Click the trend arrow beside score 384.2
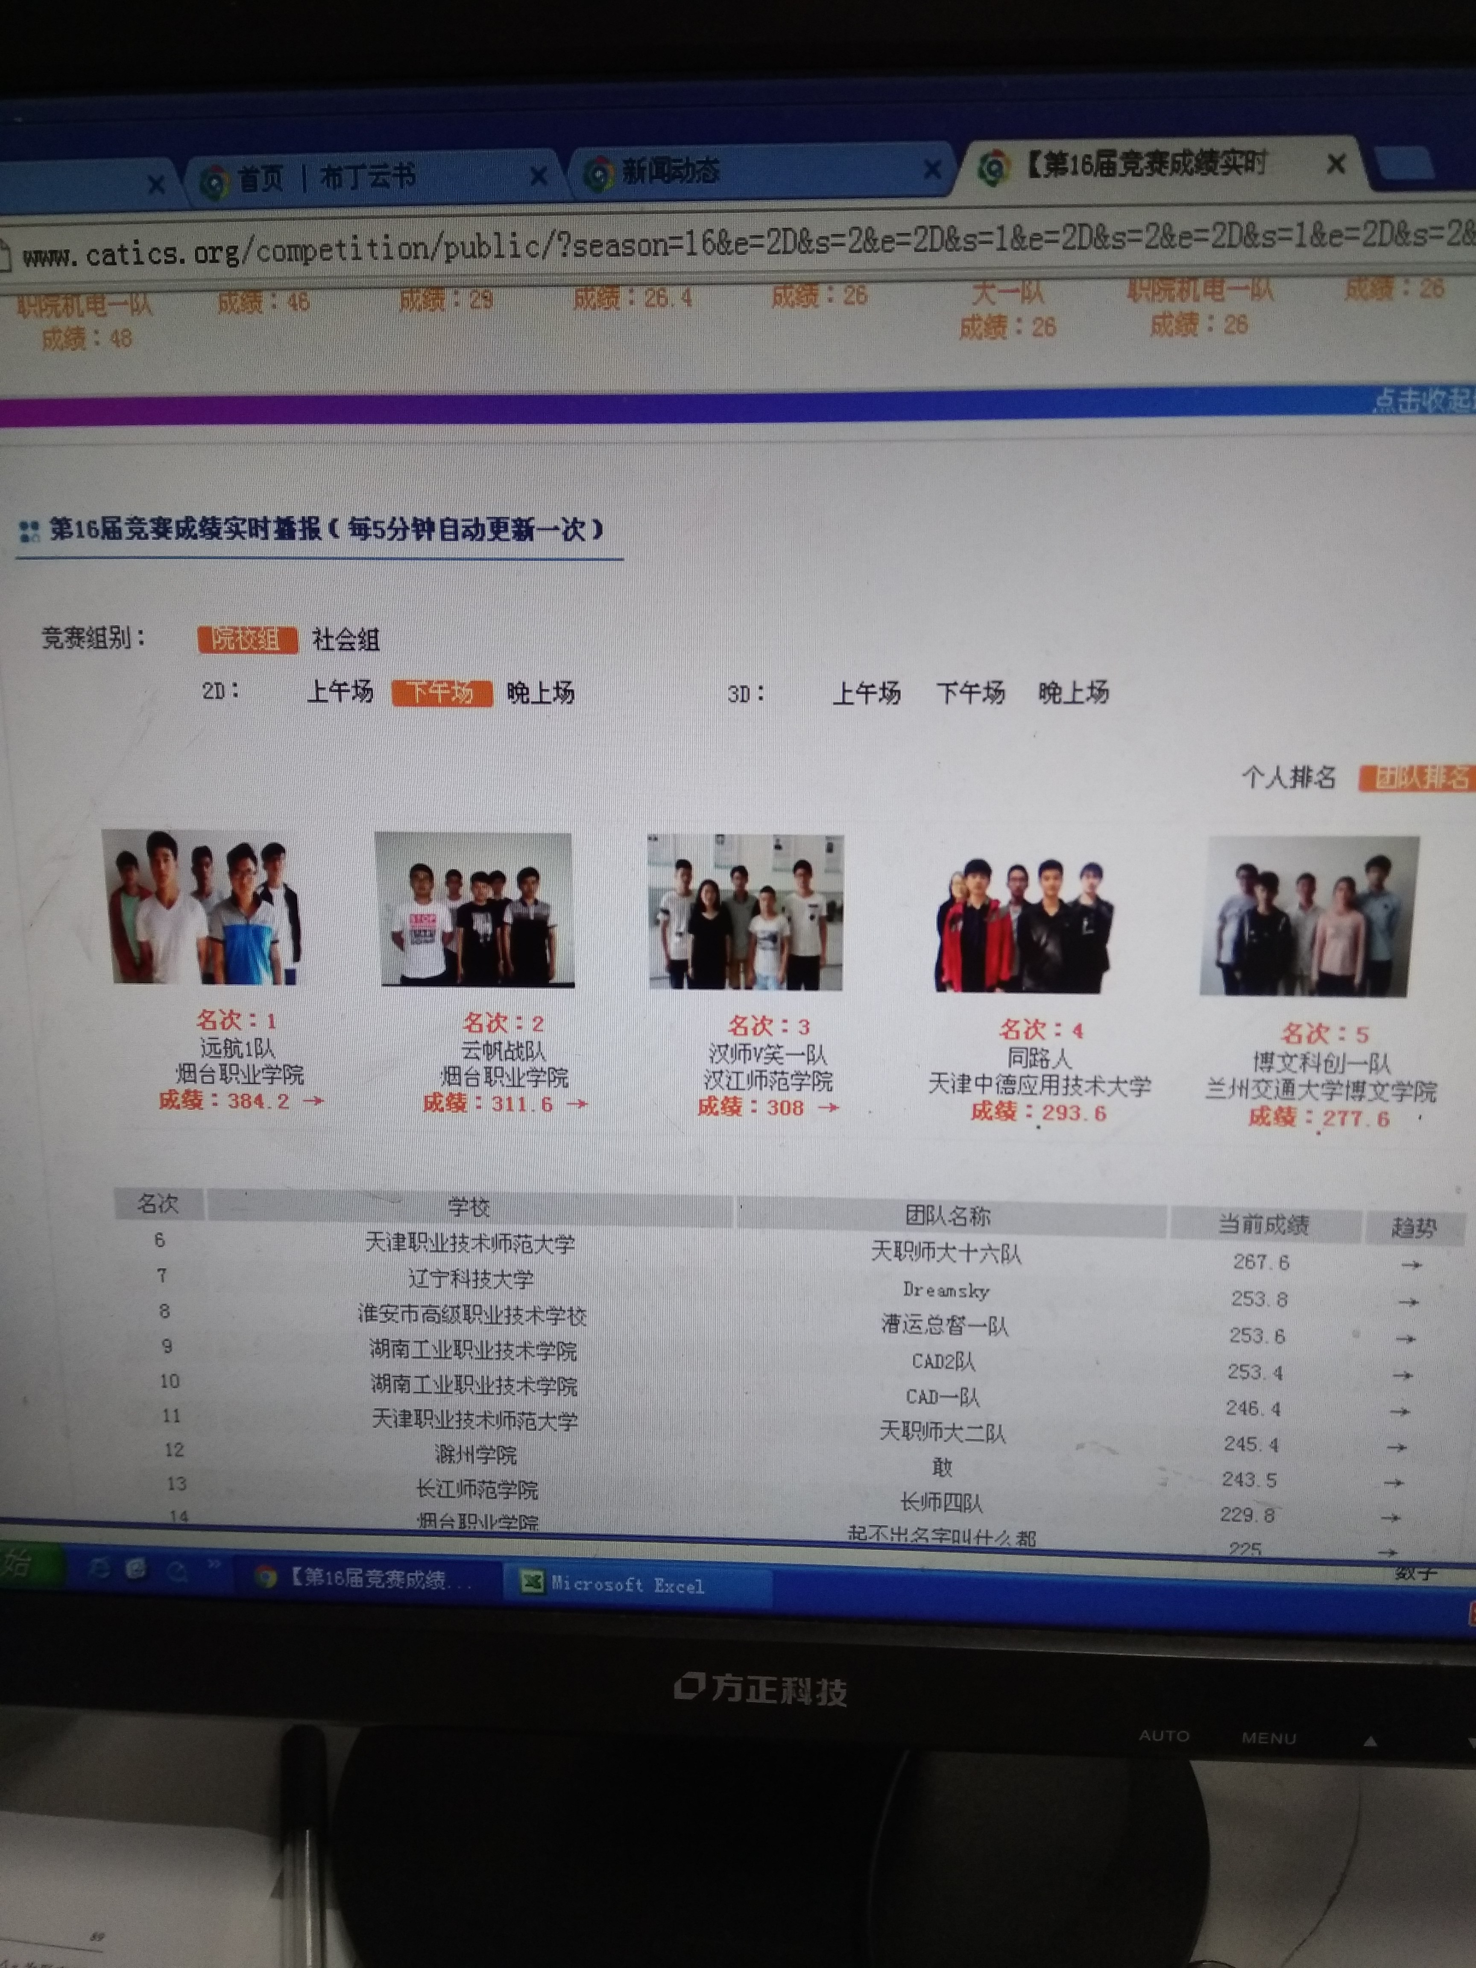1476x1968 pixels. pos(313,1101)
